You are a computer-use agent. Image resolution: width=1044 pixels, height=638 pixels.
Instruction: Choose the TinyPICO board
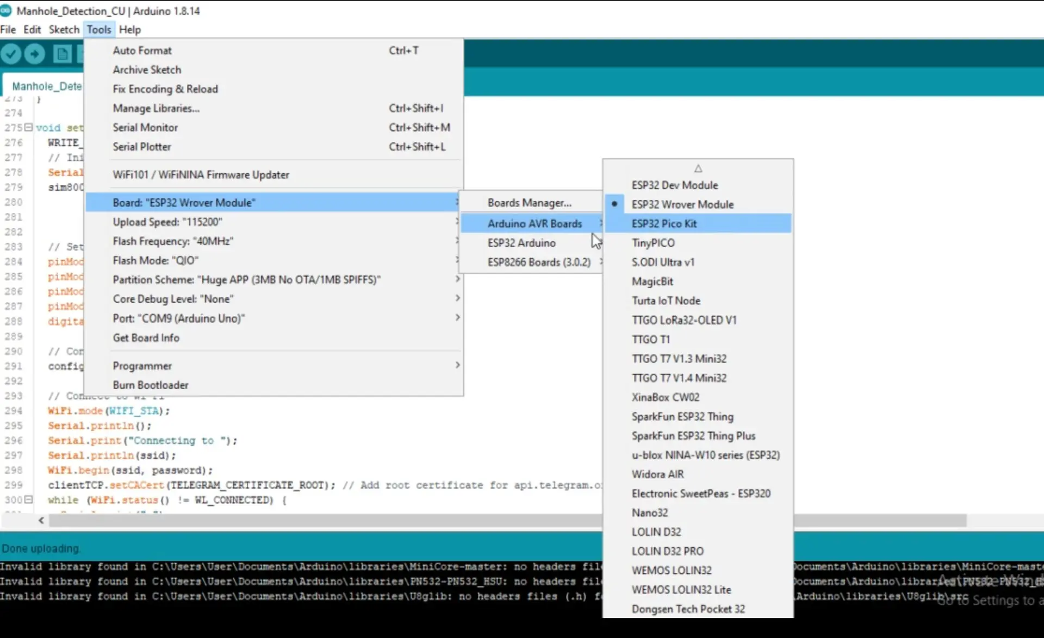[x=698, y=242]
